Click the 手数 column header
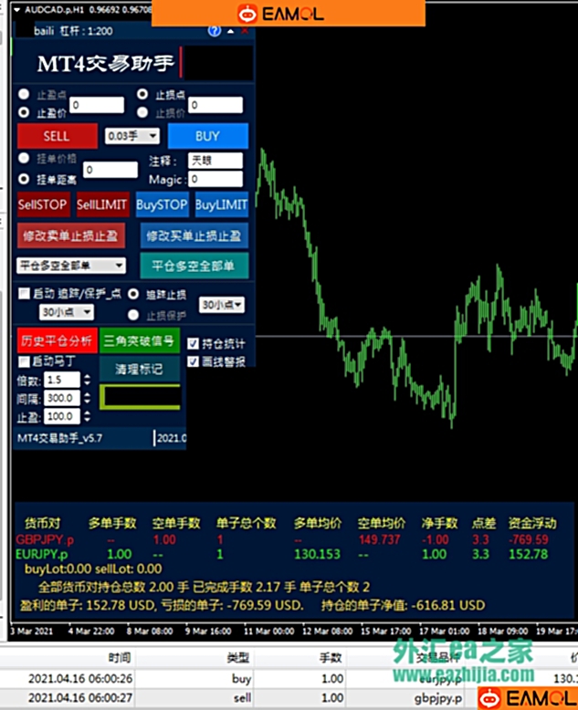Image resolution: width=578 pixels, height=710 pixels. 331,657
